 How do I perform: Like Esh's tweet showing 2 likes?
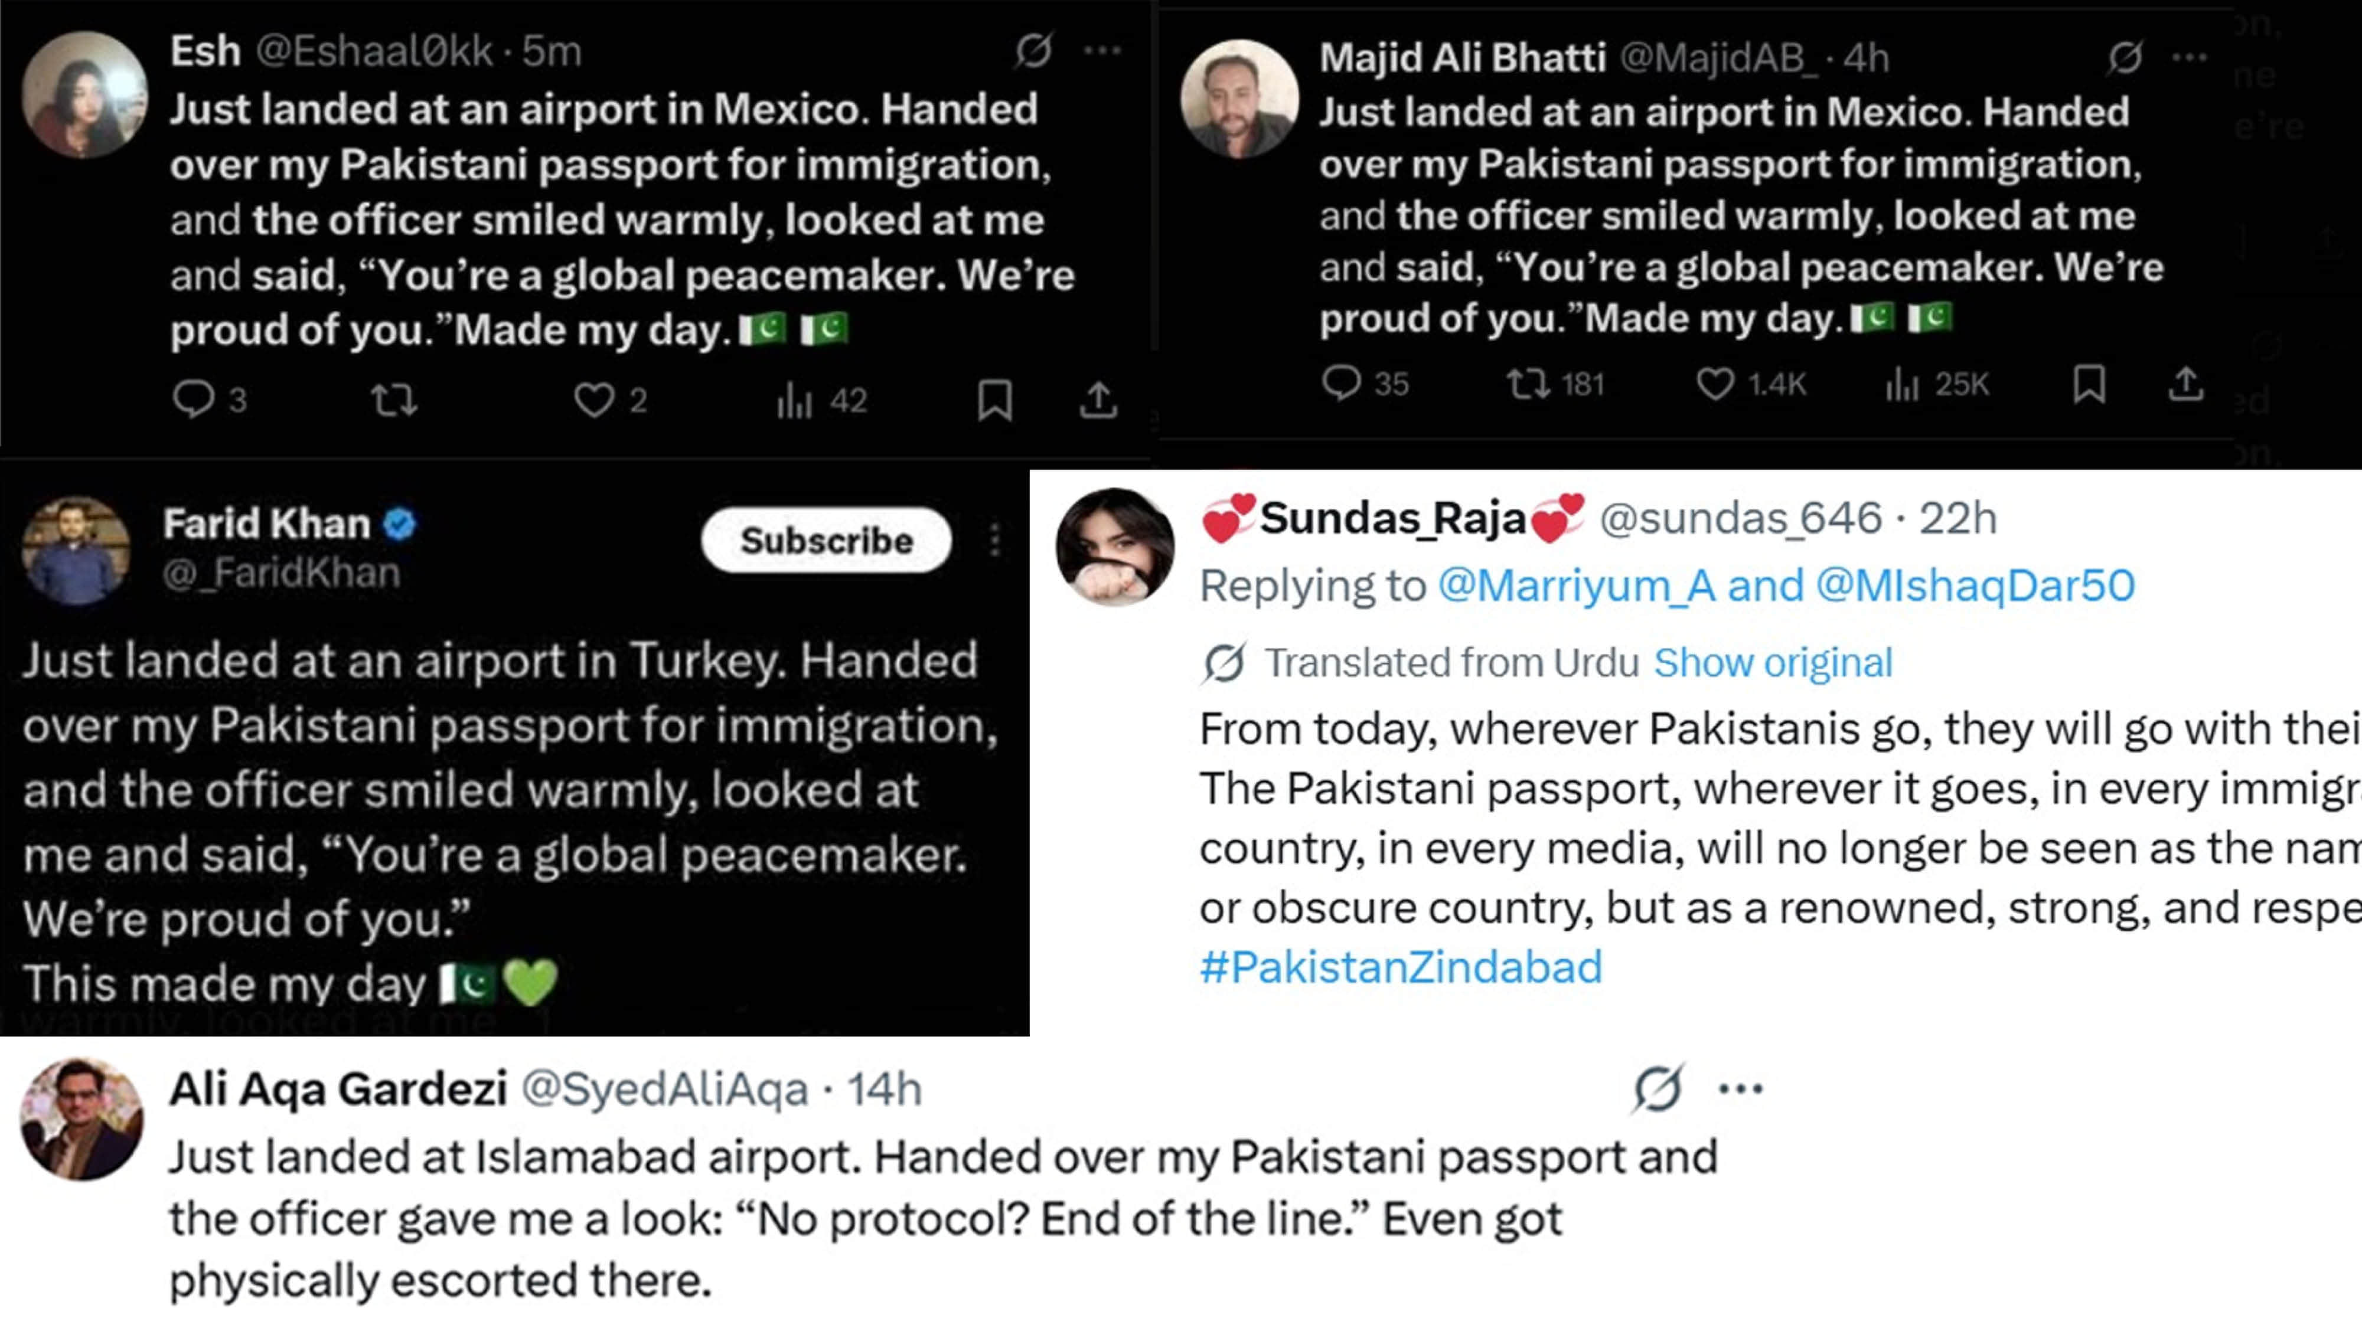pos(594,400)
